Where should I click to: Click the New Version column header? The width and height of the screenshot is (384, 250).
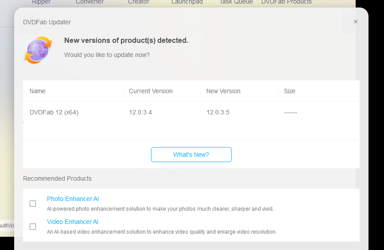(223, 91)
